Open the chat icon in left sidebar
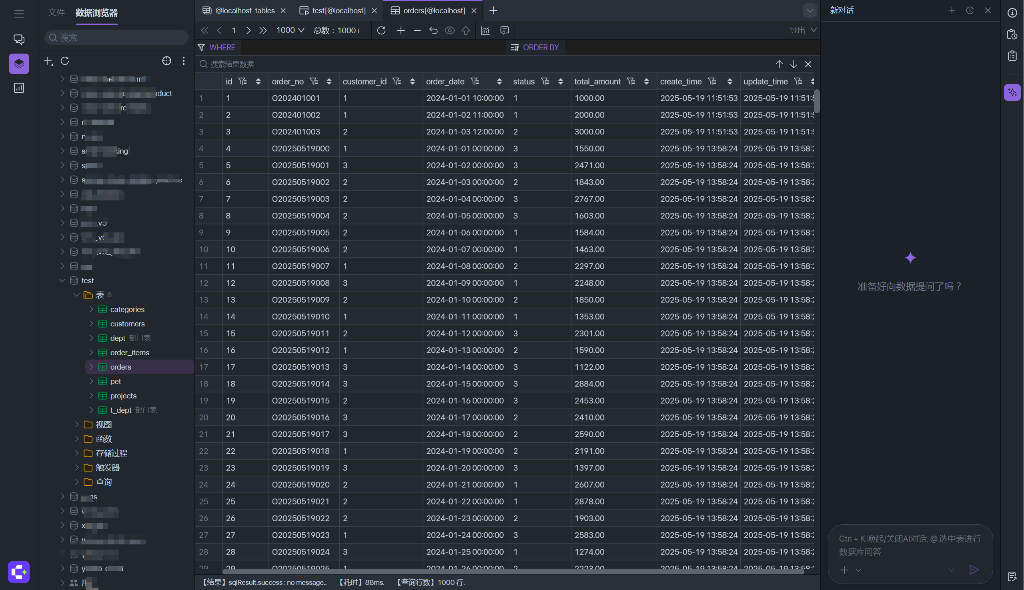This screenshot has height=590, width=1024. (19, 39)
